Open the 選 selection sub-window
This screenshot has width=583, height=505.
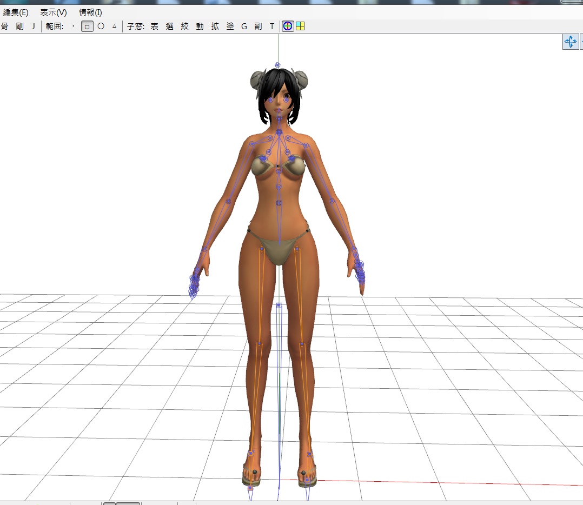click(x=170, y=26)
